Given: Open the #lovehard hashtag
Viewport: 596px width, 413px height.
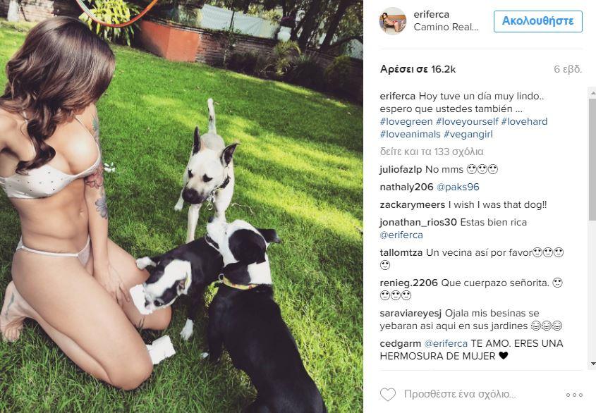Looking at the screenshot, I should 524,122.
